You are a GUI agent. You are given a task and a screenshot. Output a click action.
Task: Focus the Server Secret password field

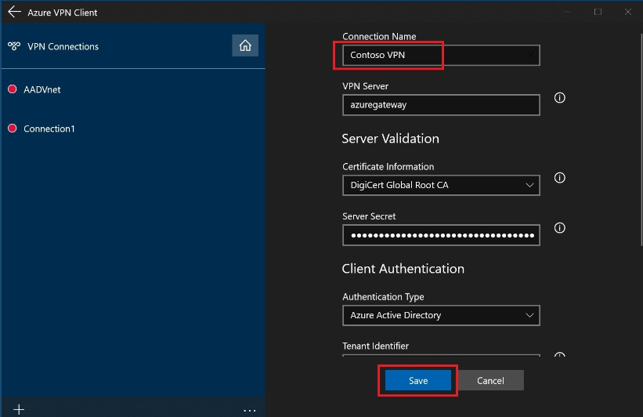[x=441, y=235]
